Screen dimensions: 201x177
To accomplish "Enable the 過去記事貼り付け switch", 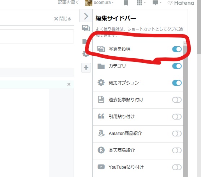I will point(177,100).
